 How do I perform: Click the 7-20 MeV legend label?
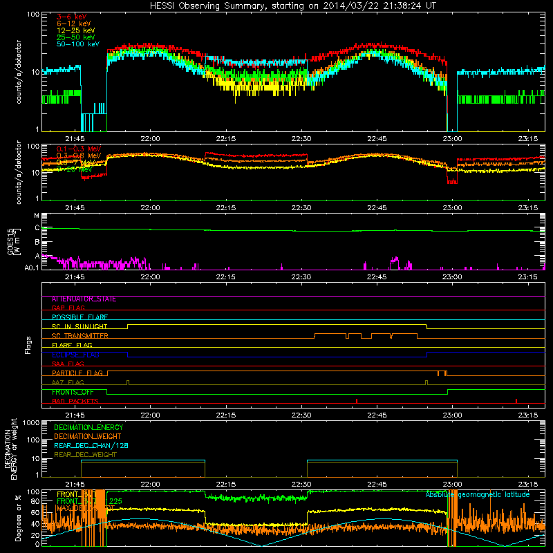click(75, 169)
